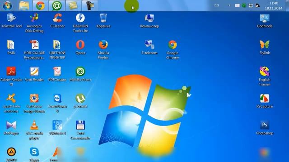Select the KMPlayer desktop icon

click(x=11, y=128)
